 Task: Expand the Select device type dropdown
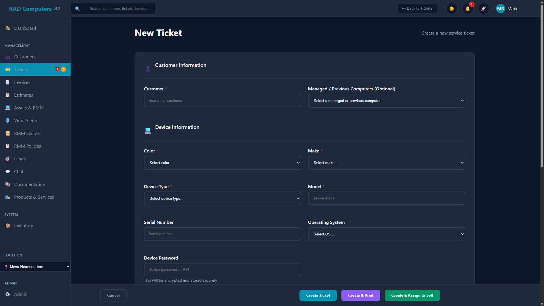pyautogui.click(x=222, y=198)
